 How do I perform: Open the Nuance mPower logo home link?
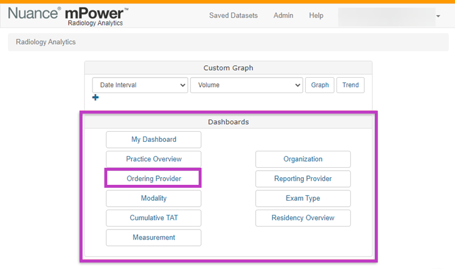click(68, 16)
